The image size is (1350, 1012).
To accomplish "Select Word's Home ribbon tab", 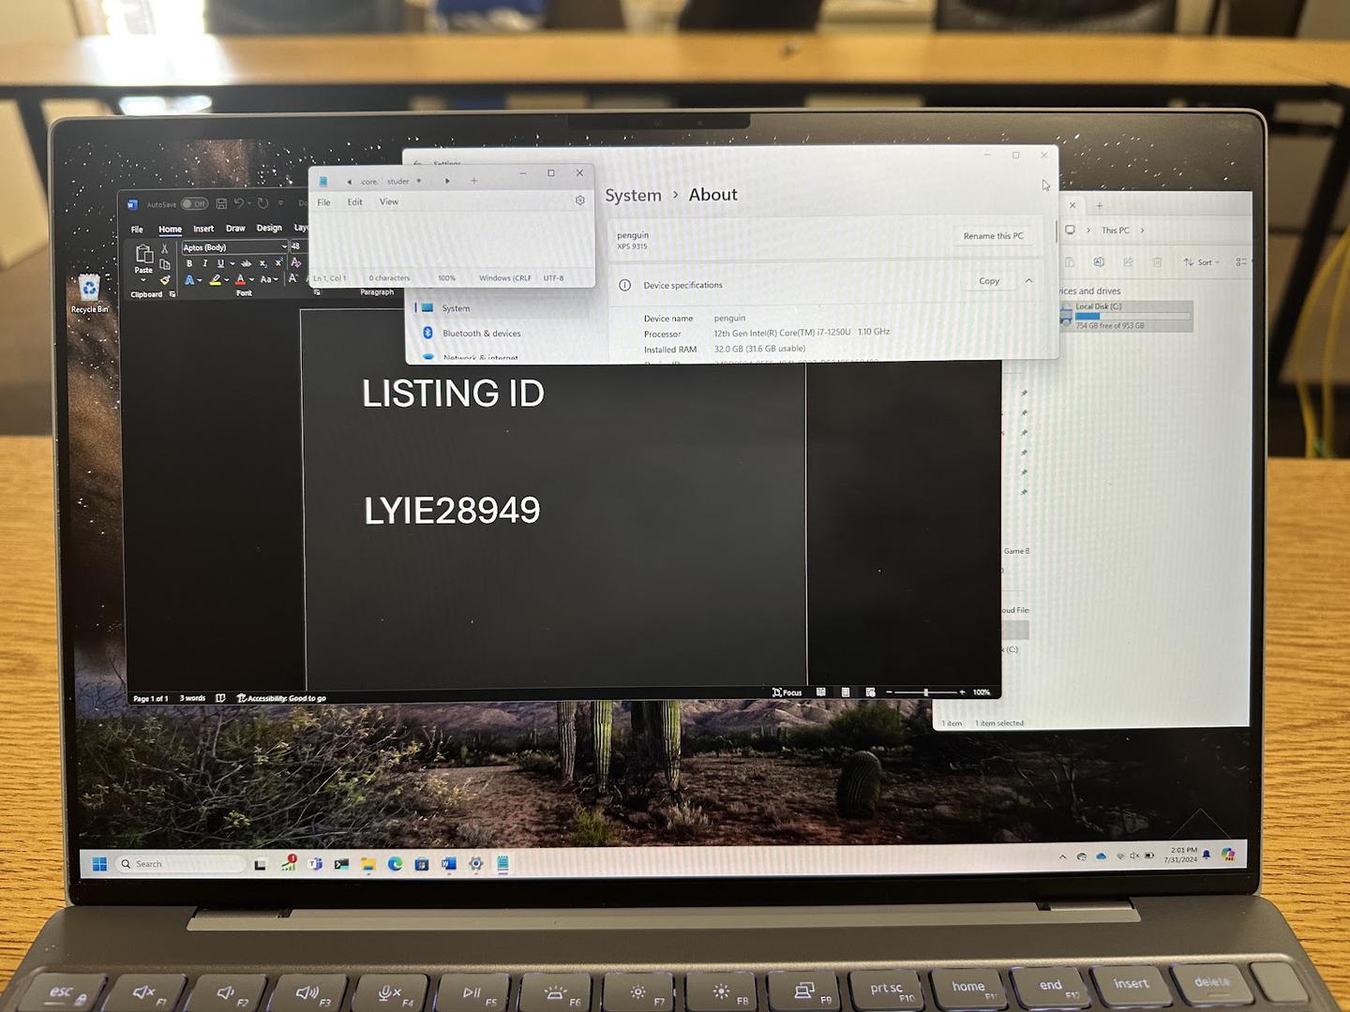I will (x=171, y=229).
